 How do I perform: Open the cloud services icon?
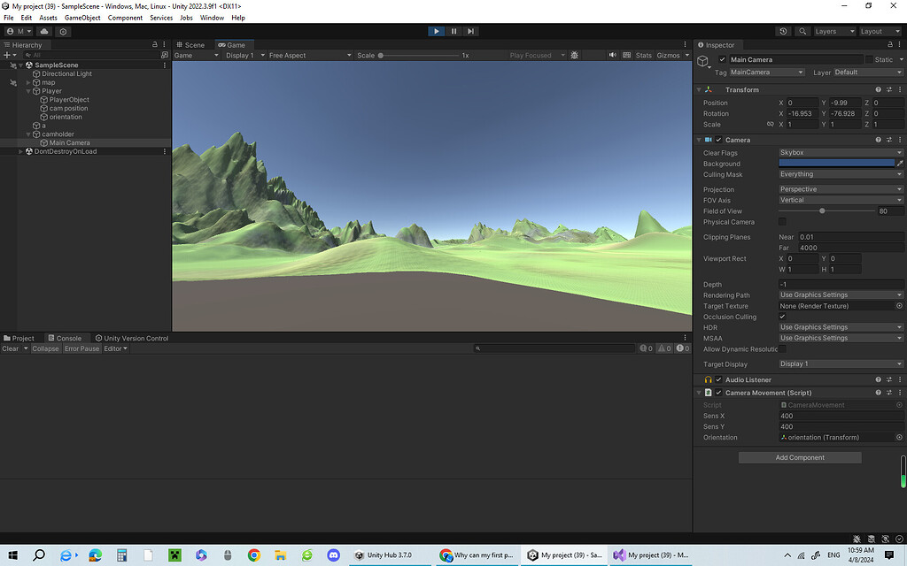[x=44, y=31]
